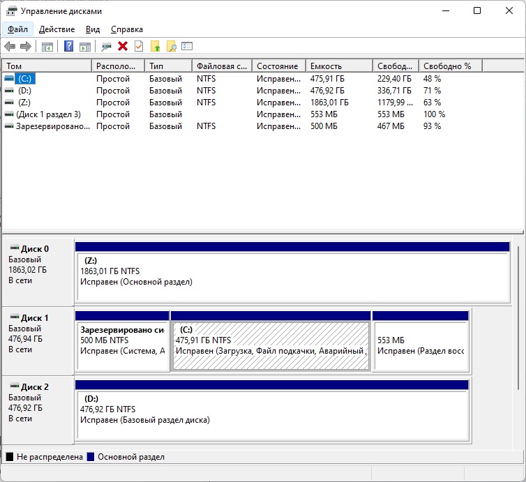Image resolution: width=526 pixels, height=482 pixels.
Task: Click the 100 % free cell
Action: pyautogui.click(x=434, y=114)
